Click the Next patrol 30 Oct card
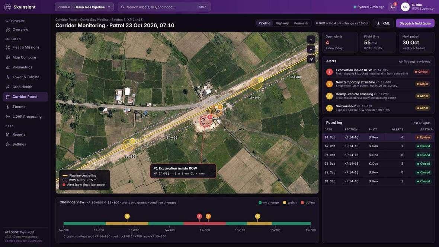This screenshot has height=247, width=439. click(417, 42)
